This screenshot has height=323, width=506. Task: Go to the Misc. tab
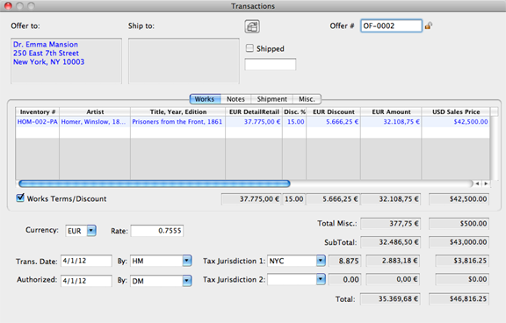(307, 99)
